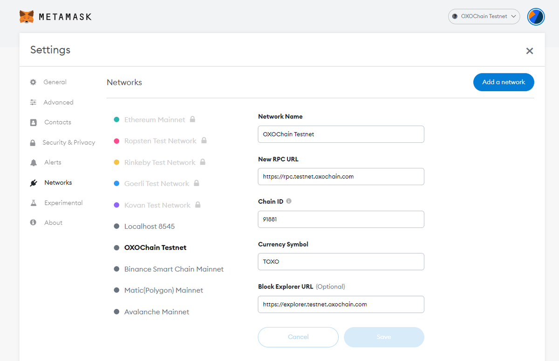This screenshot has width=559, height=361.
Task: Click the Chain ID info tooltip icon
Action: pyautogui.click(x=289, y=201)
